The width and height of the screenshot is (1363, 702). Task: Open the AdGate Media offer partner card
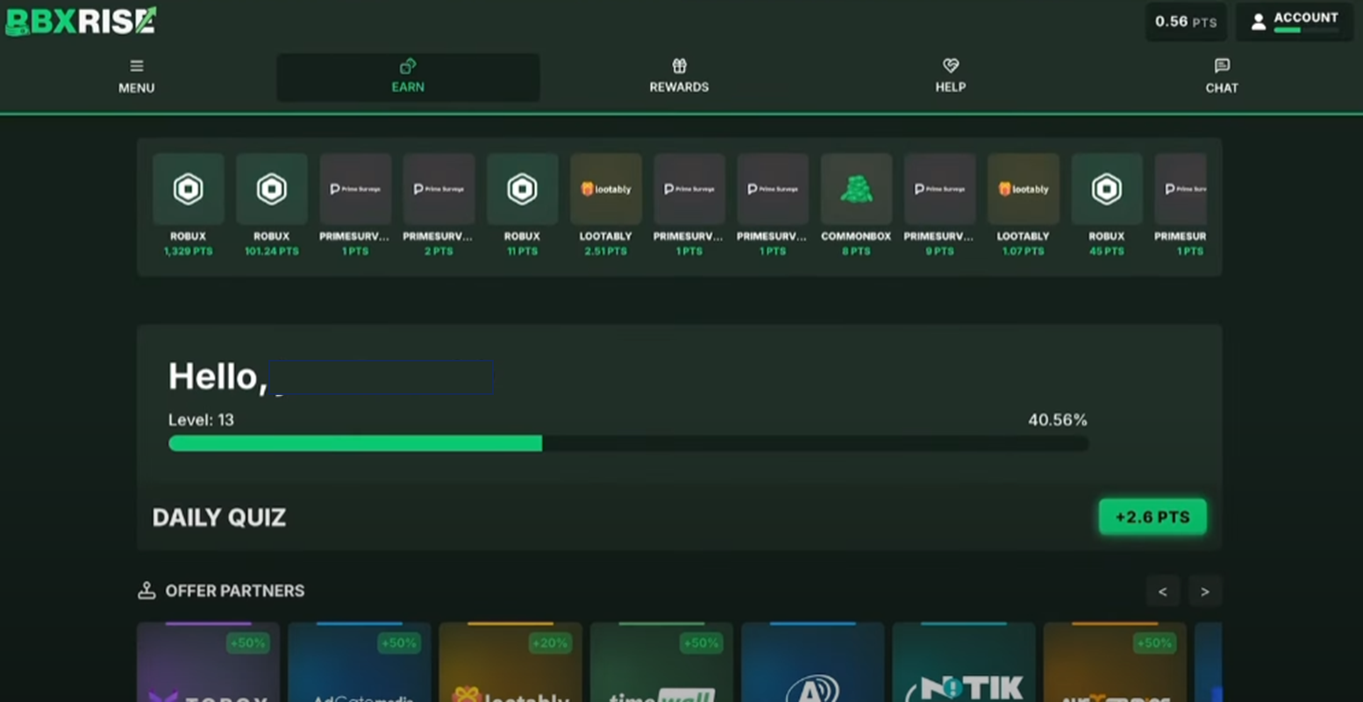360,663
